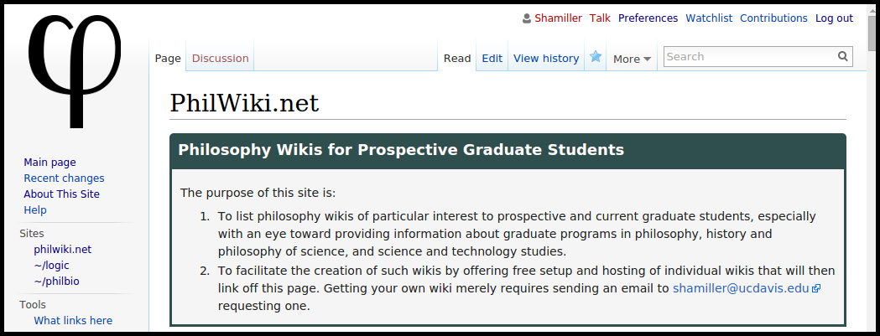Switch to the Edit tab
Screen dimensions: 880x336
click(492, 59)
